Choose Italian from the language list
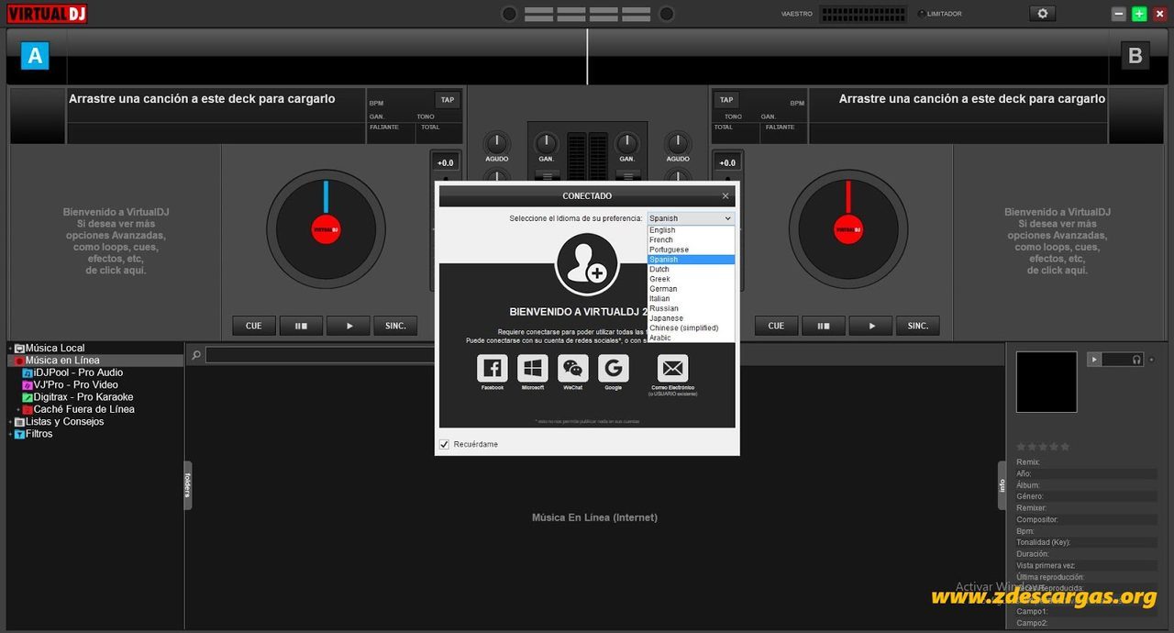1174x633 pixels. (691, 298)
